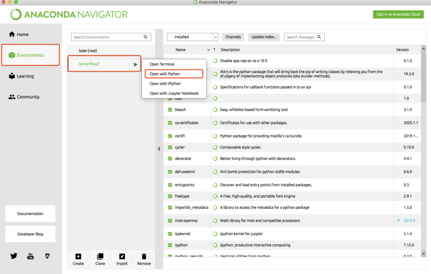Toggle the freetype package checkbox
This screenshot has width=431, height=274.
pyautogui.click(x=170, y=196)
